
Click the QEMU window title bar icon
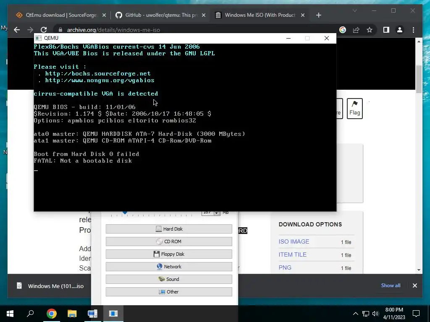tap(39, 38)
